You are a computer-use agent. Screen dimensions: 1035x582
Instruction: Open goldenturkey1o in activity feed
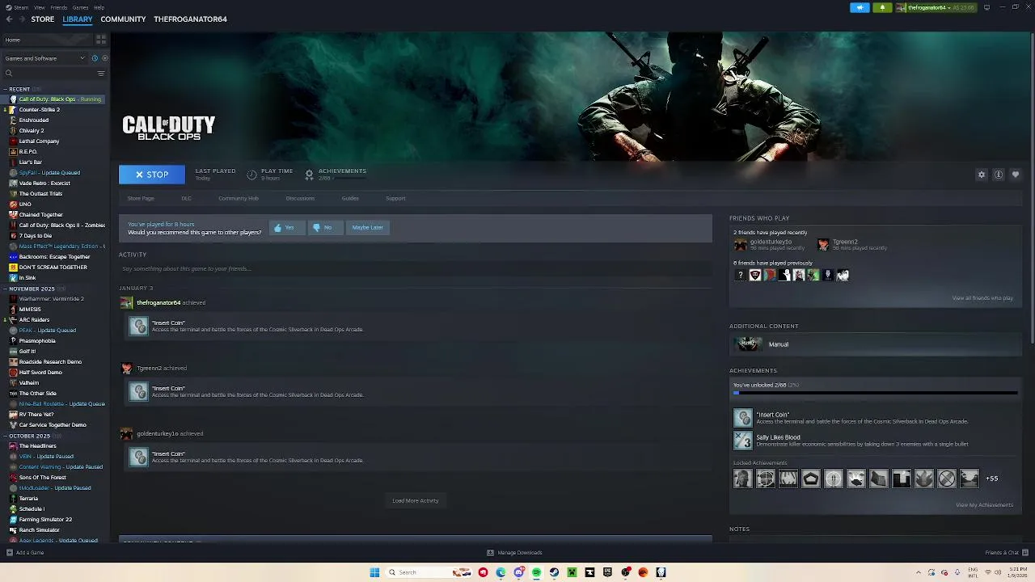[x=158, y=434]
